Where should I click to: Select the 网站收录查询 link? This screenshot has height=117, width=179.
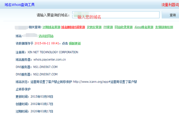pos(123,27)
